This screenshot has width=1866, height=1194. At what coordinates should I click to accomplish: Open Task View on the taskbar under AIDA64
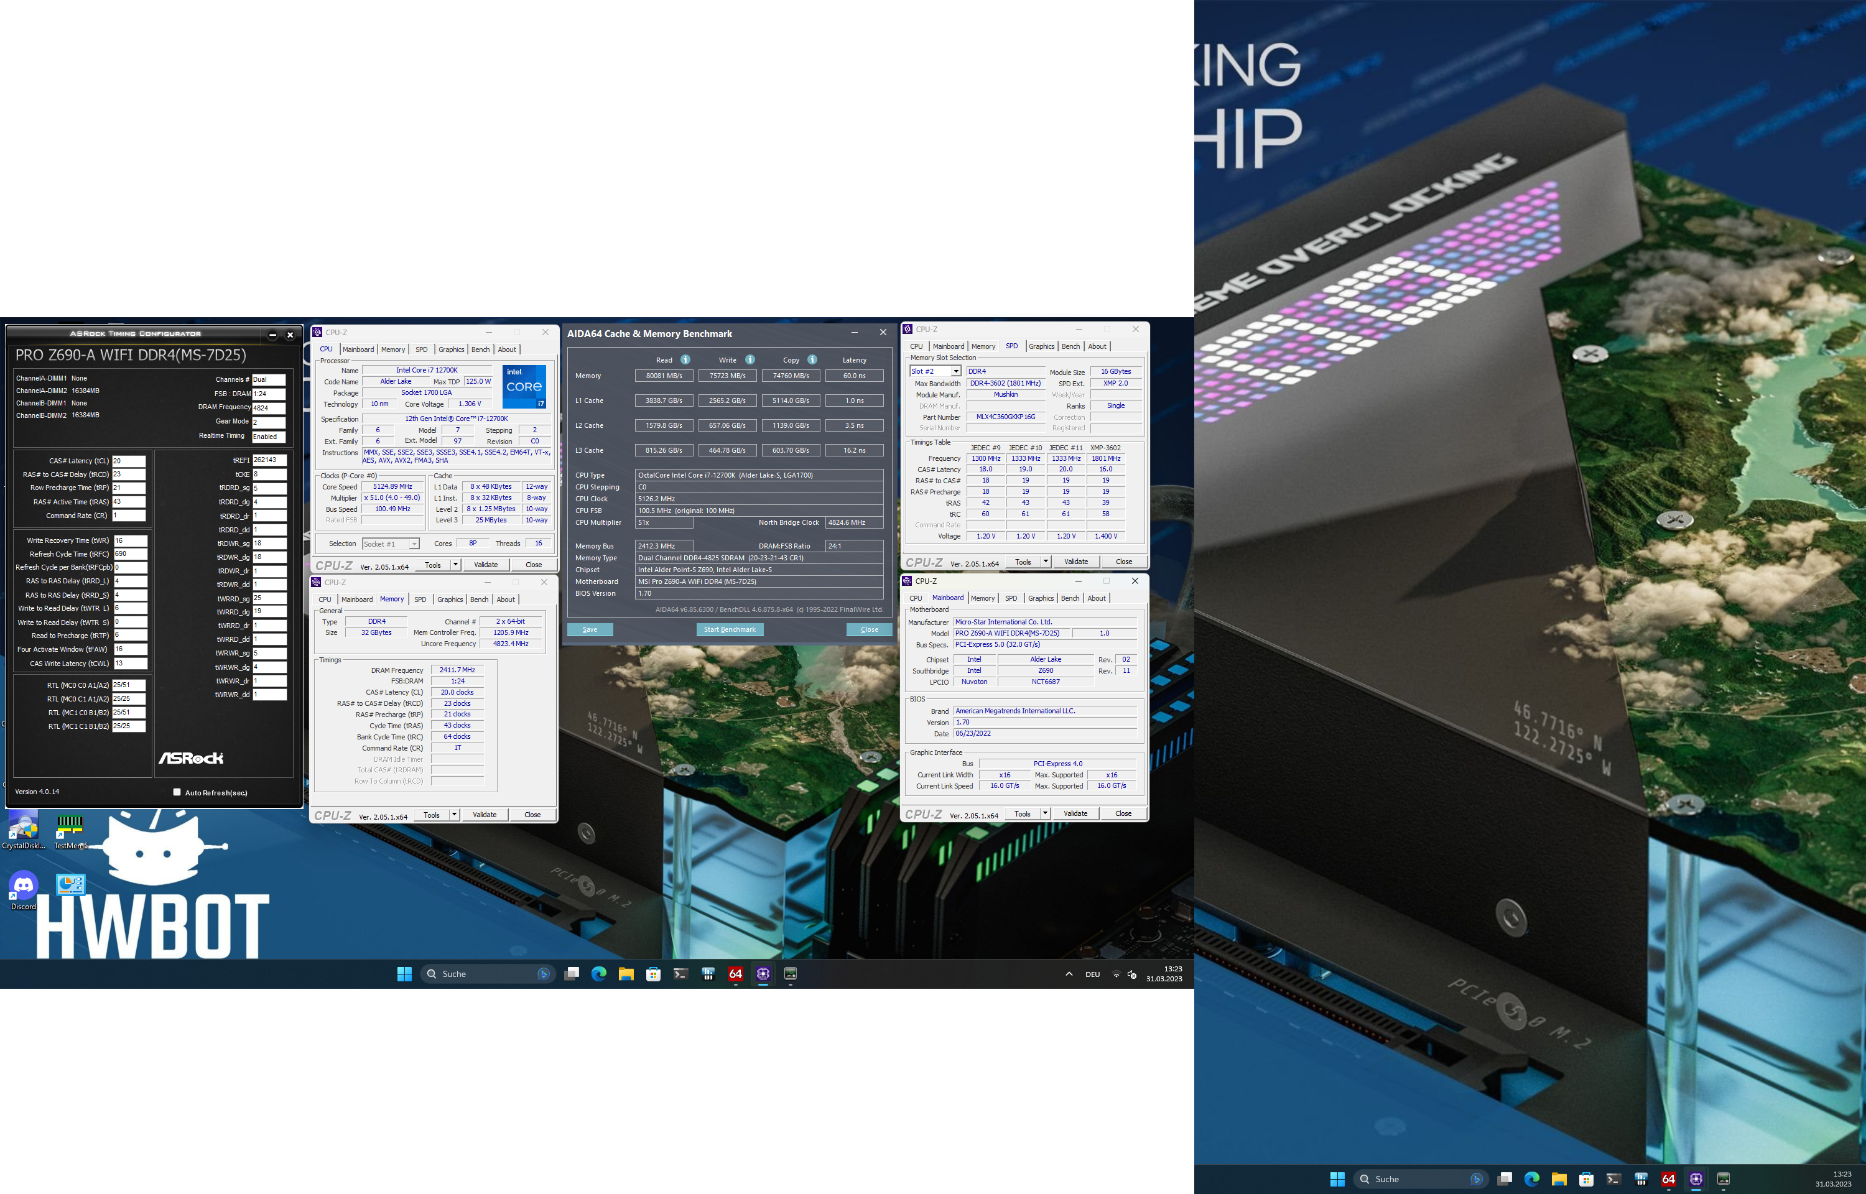pyautogui.click(x=572, y=974)
